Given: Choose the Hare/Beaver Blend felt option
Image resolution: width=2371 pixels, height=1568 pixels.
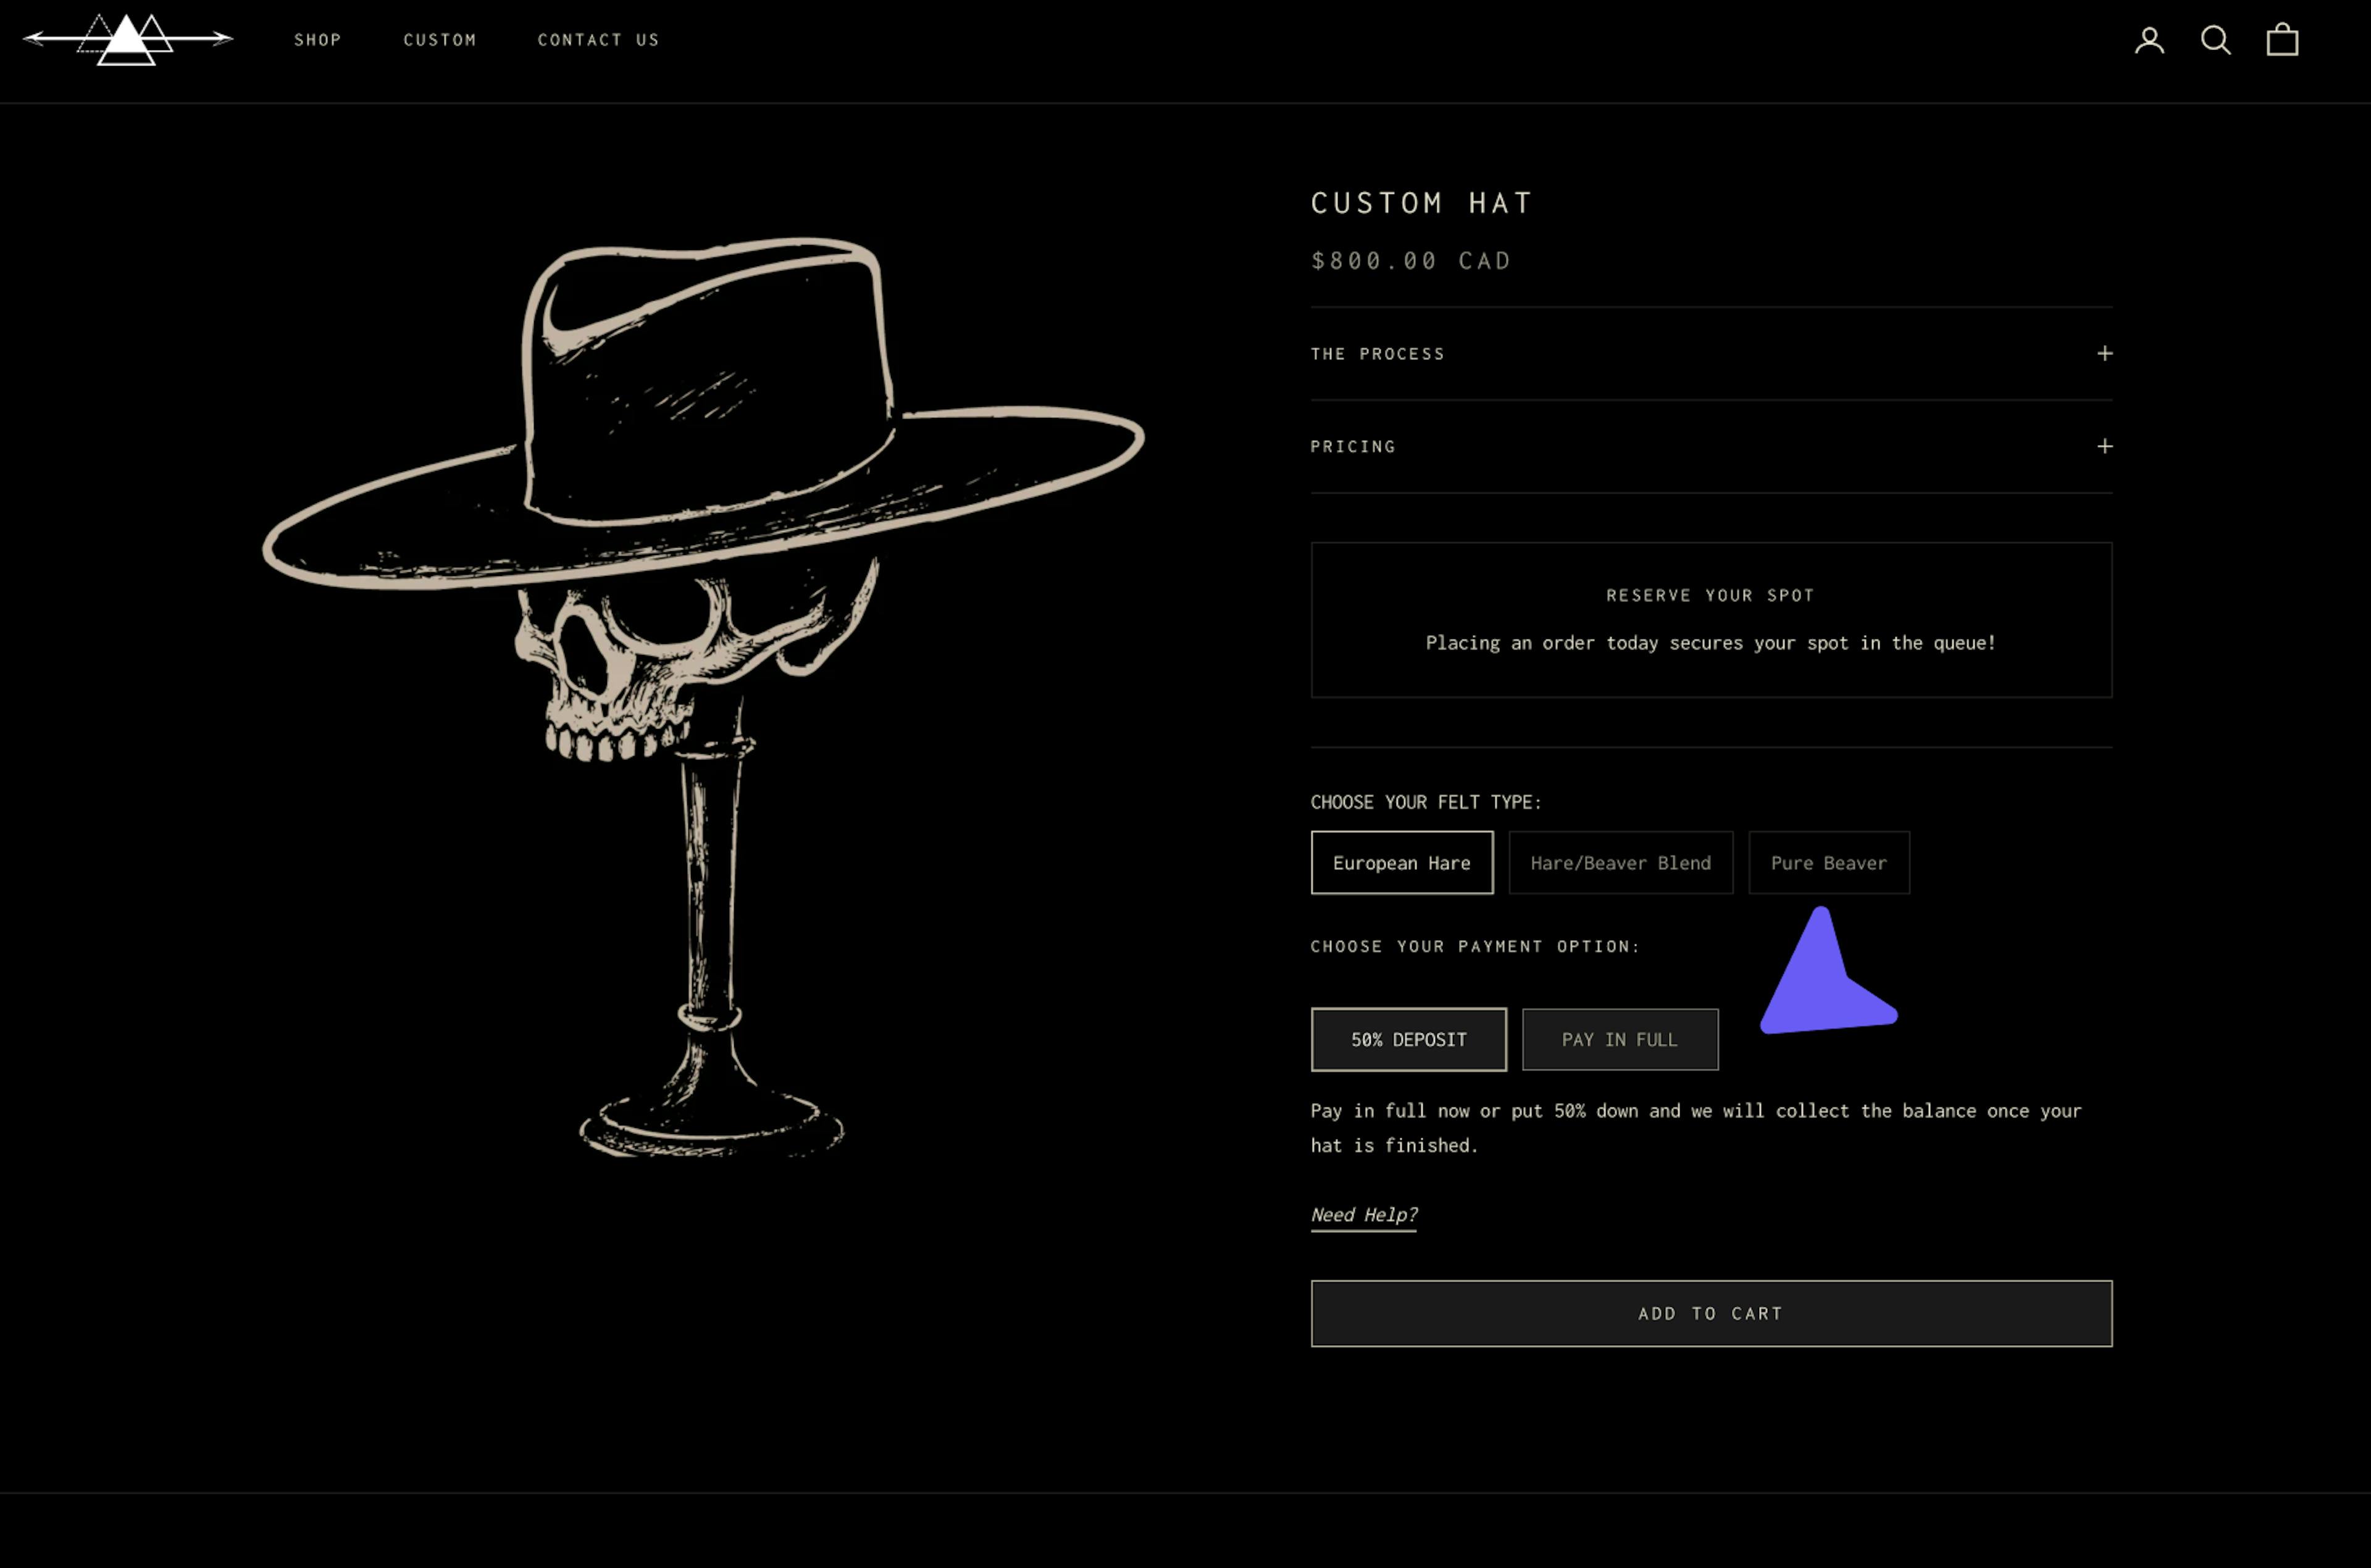Looking at the screenshot, I should click(1620, 862).
